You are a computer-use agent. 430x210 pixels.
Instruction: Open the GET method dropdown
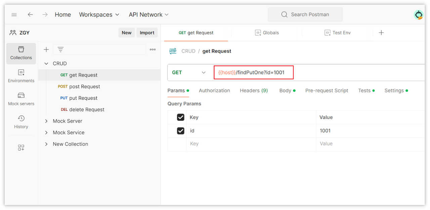coord(189,73)
